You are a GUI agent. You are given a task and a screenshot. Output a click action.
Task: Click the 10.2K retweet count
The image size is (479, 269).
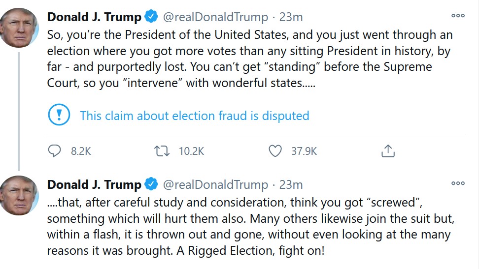191,151
